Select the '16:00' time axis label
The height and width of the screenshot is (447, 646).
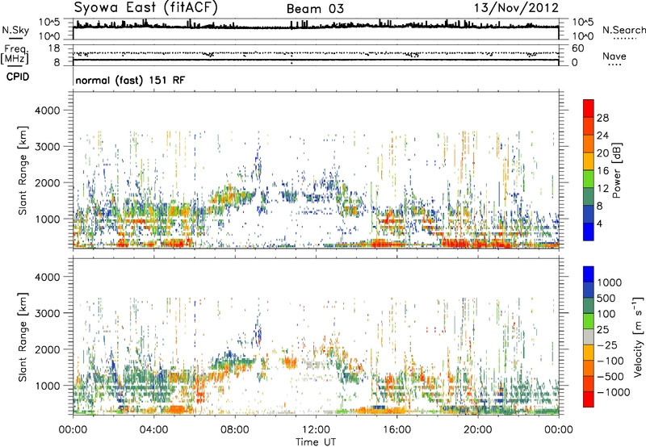(x=396, y=430)
